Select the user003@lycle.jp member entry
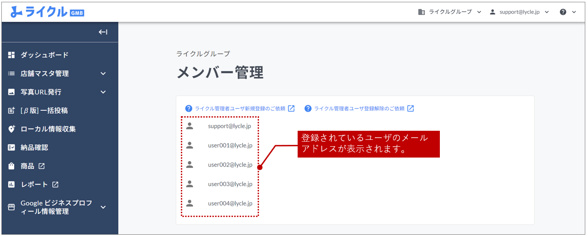Image resolution: width=588 pixels, height=237 pixels. coord(230,184)
